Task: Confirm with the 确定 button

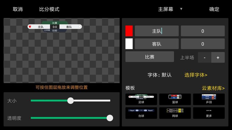Action: pyautogui.click(x=214, y=9)
